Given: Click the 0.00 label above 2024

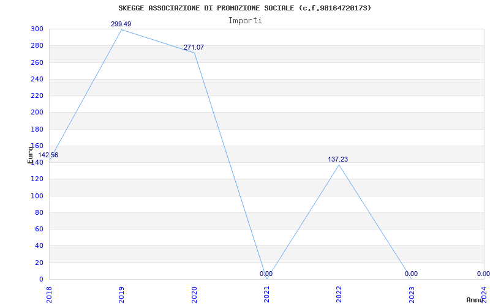Looking at the screenshot, I should coord(483,274).
